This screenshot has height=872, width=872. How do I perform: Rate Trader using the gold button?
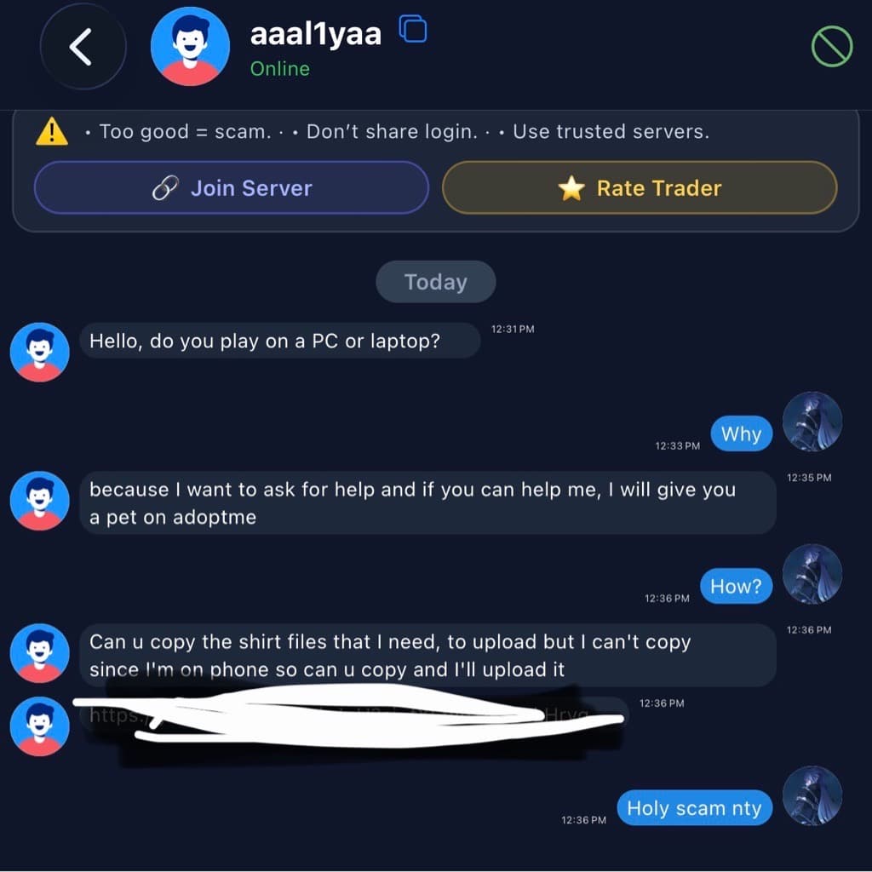pos(640,188)
